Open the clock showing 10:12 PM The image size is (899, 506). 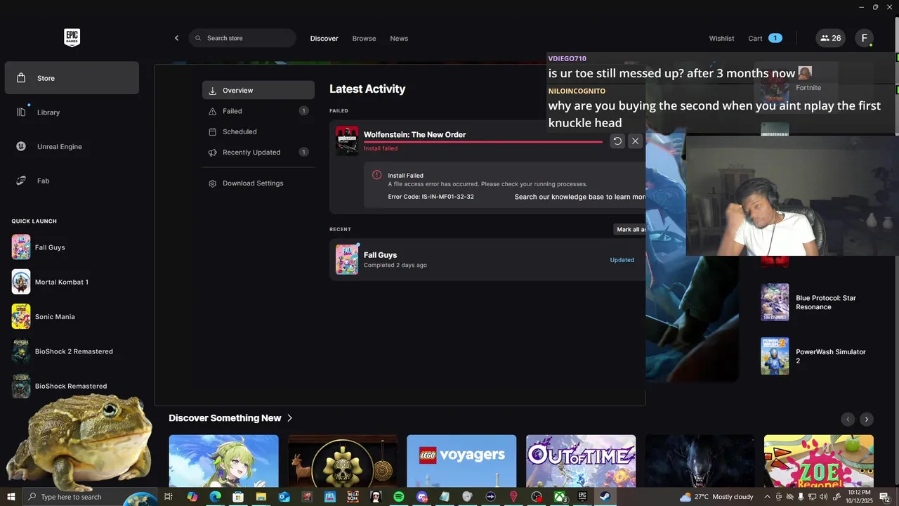tap(860, 497)
